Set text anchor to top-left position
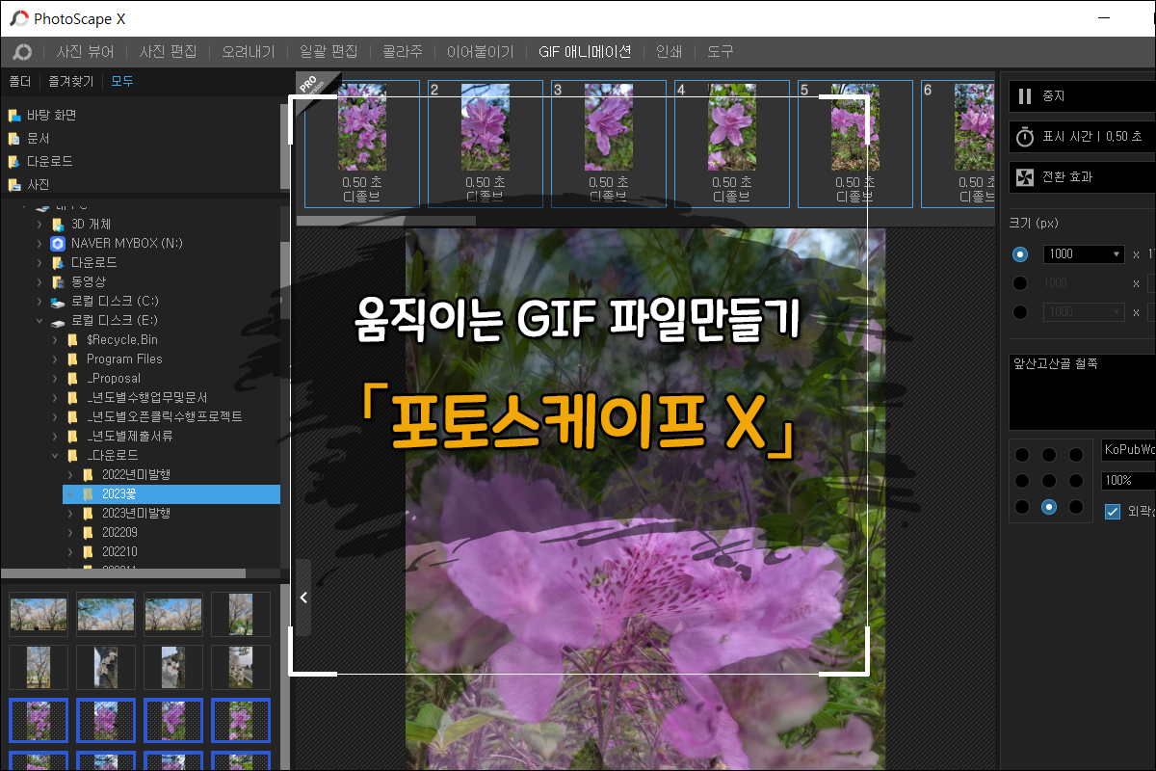The image size is (1156, 771). 1021,455
